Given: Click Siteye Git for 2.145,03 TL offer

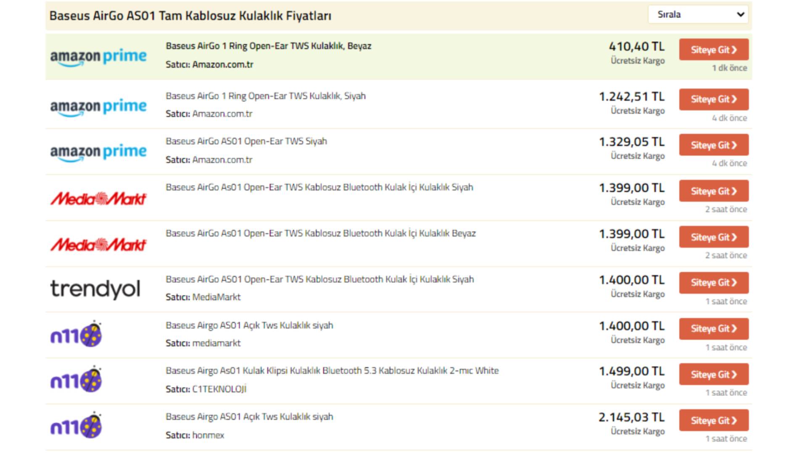Looking at the screenshot, I should (x=714, y=420).
